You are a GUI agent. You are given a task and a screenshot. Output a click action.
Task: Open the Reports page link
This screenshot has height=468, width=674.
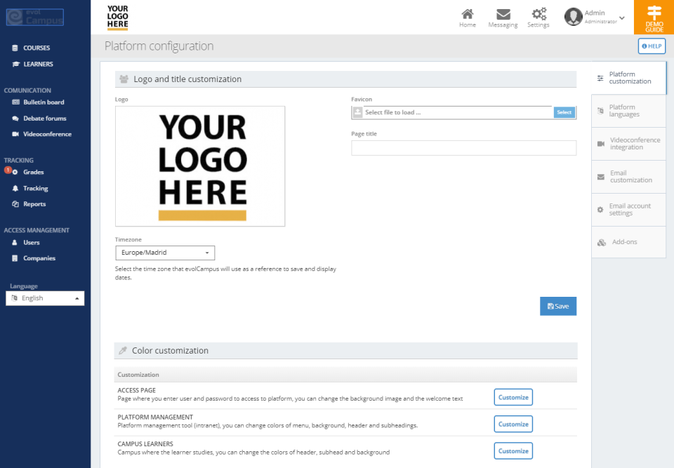tap(34, 204)
